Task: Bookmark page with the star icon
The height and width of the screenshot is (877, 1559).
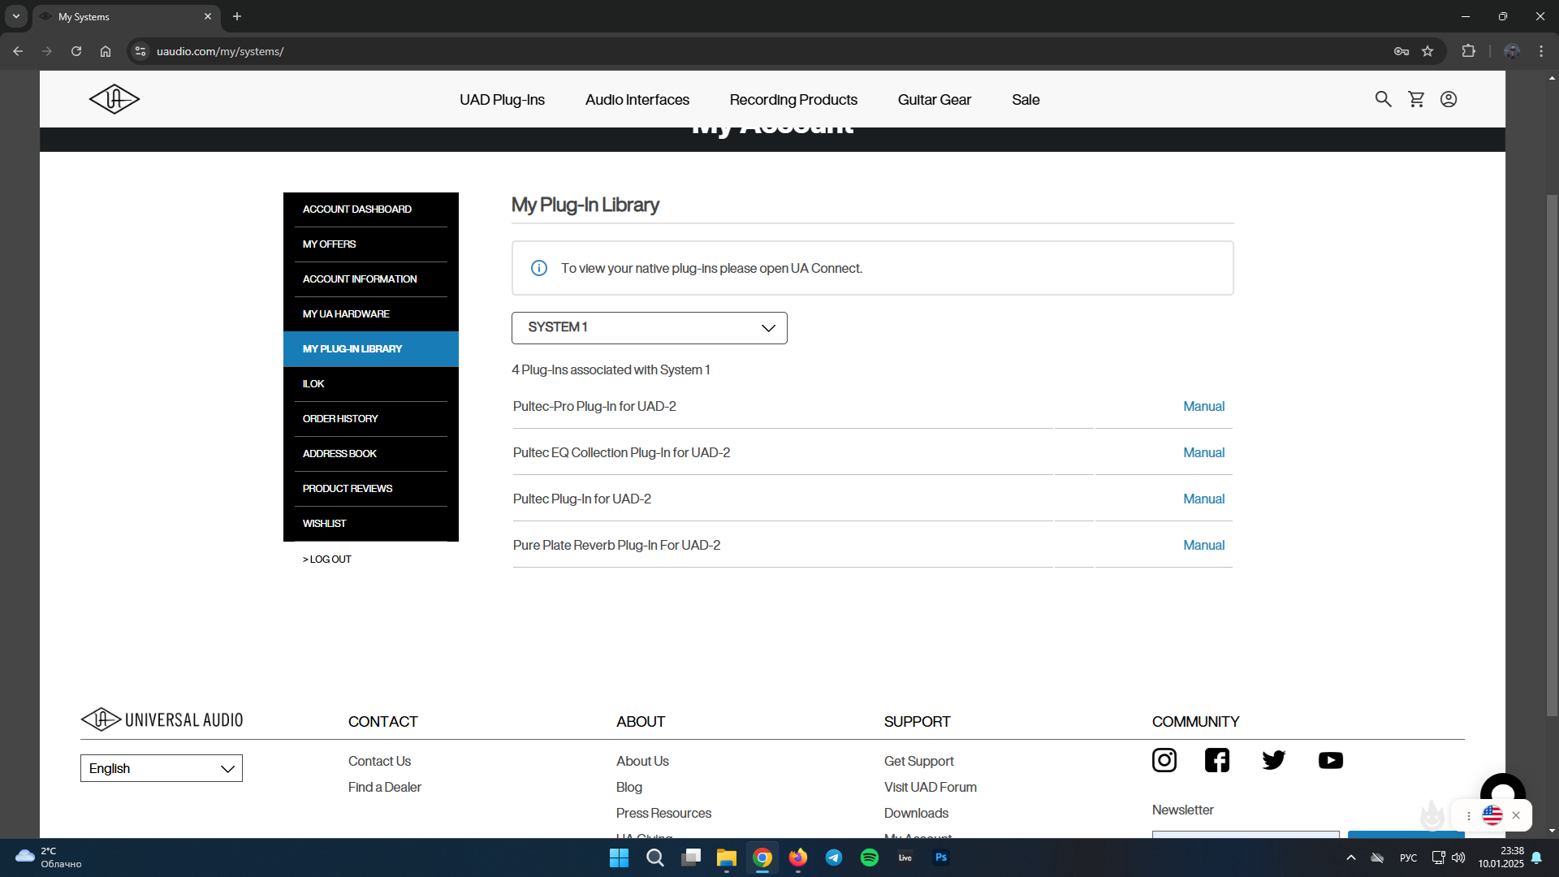Action: pyautogui.click(x=1427, y=51)
